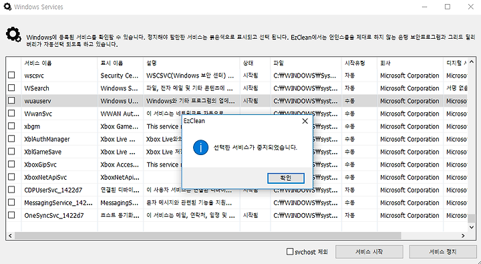481x264 pixels.
Task: Click the 파일 column header
Action: click(306, 63)
